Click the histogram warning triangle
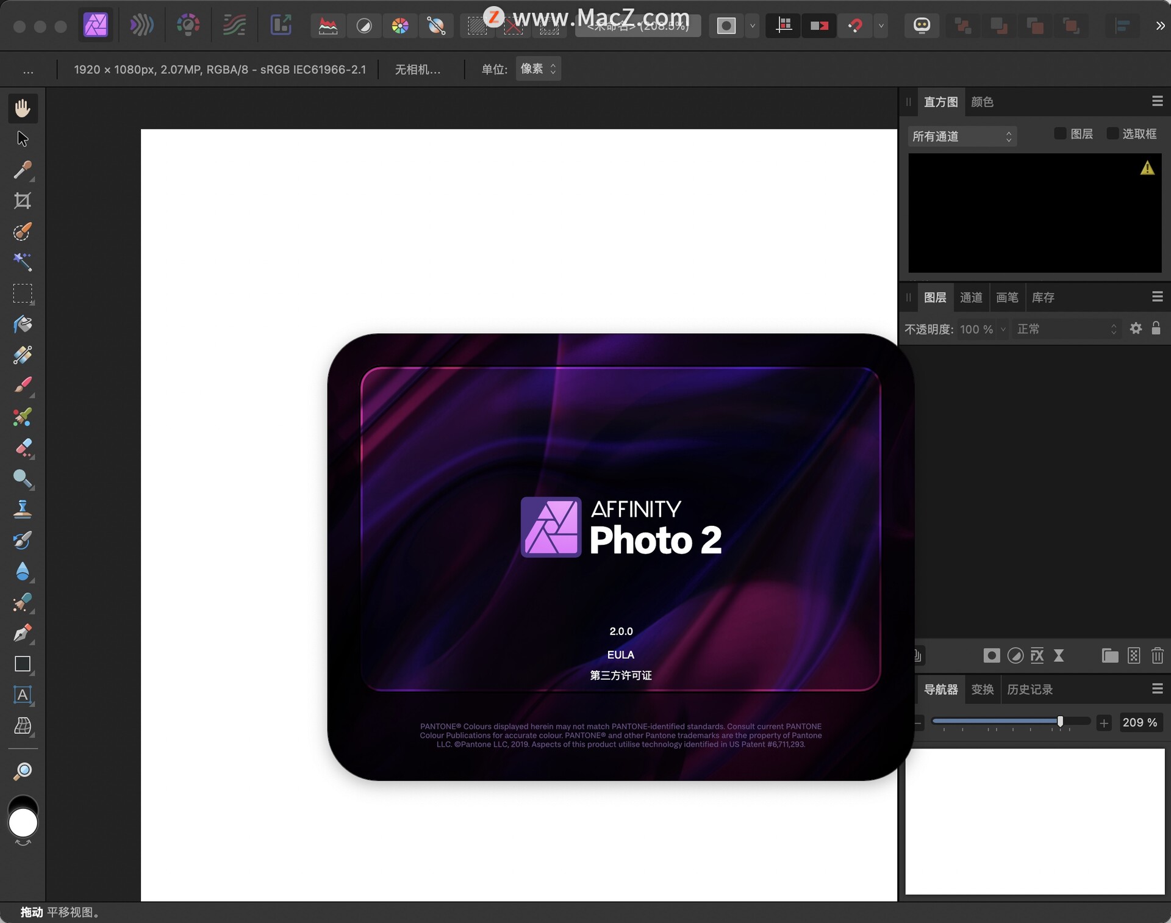The width and height of the screenshot is (1171, 923). click(x=1147, y=168)
